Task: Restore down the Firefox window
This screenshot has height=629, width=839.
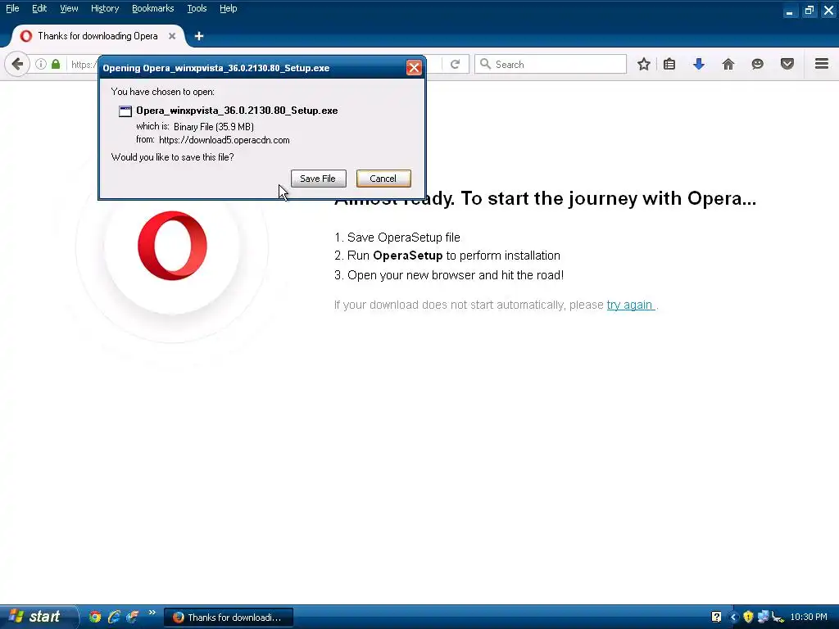Action: tap(809, 10)
